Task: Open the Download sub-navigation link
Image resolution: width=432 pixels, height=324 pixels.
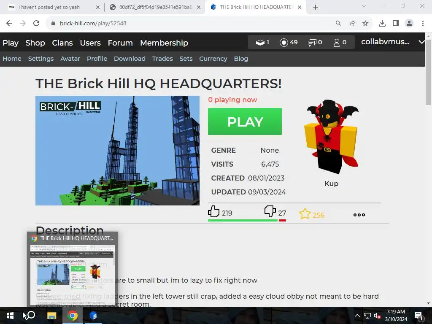Action: (x=130, y=59)
